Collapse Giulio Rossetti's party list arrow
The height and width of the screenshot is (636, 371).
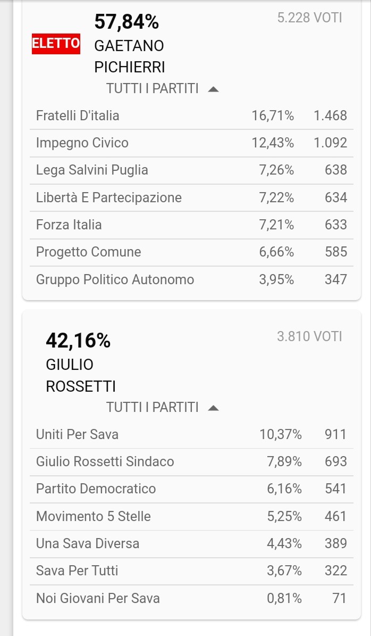214,408
